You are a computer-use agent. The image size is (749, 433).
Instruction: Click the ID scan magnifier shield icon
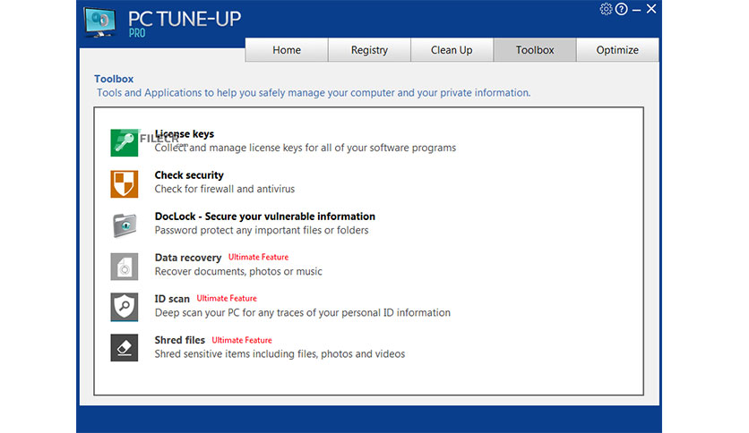pos(125,307)
